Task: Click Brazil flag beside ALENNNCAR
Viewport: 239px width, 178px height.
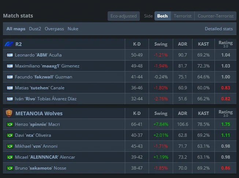Action: pos(10,157)
